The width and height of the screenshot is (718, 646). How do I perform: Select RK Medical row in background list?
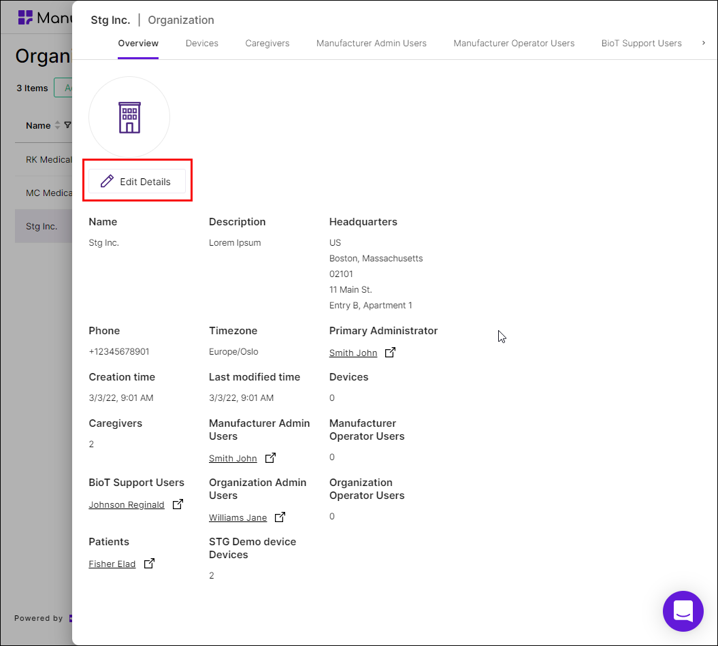click(44, 159)
